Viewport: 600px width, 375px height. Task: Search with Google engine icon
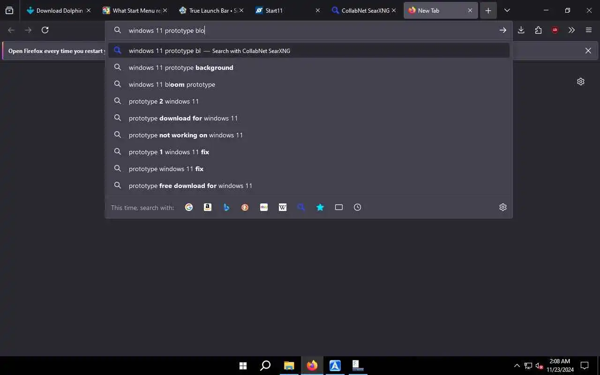coord(189,207)
